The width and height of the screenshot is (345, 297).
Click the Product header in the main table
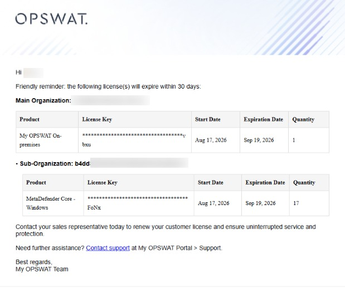(30, 119)
